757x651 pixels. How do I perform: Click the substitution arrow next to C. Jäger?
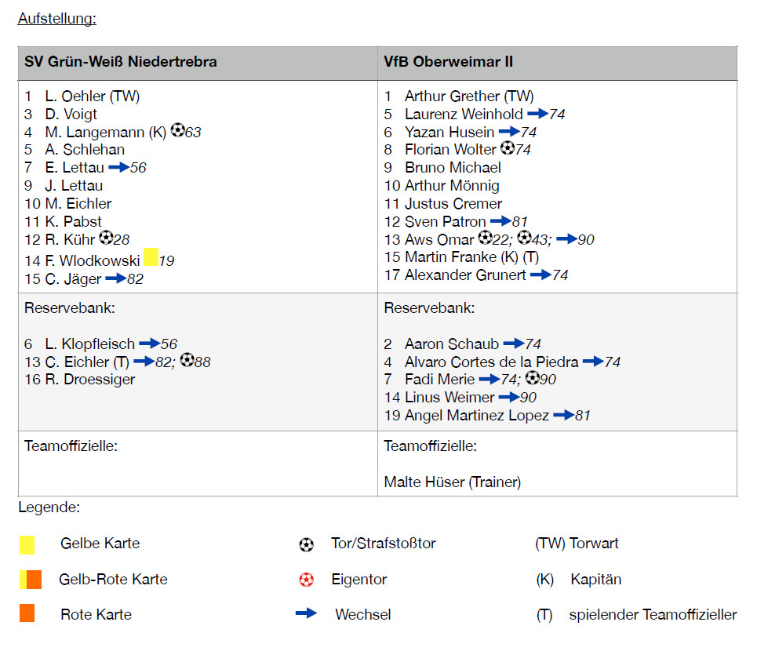[x=115, y=278]
